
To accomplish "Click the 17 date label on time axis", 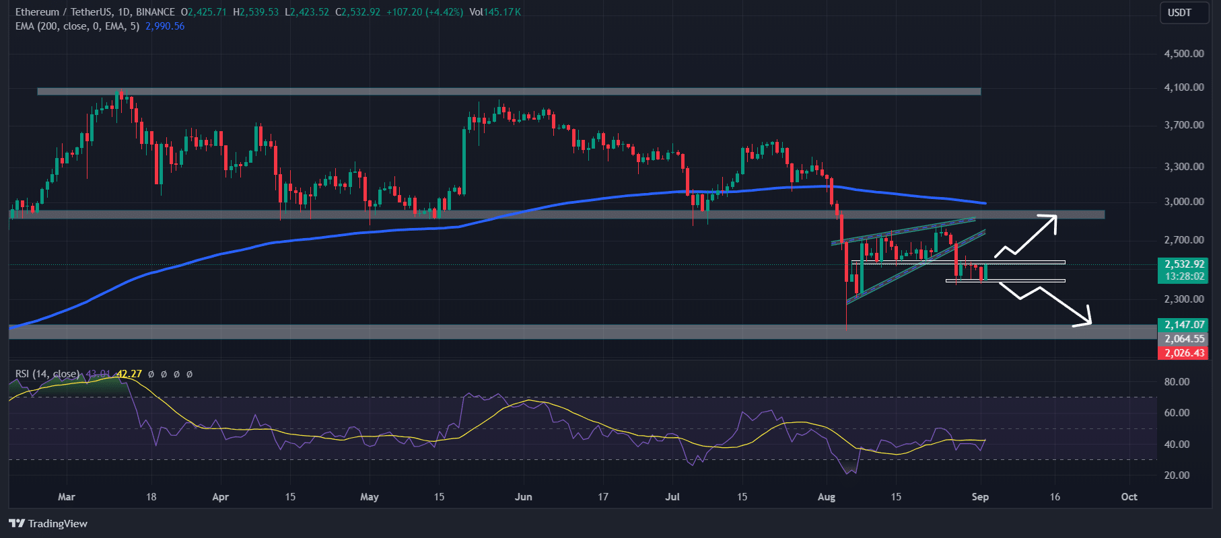I will tap(603, 497).
